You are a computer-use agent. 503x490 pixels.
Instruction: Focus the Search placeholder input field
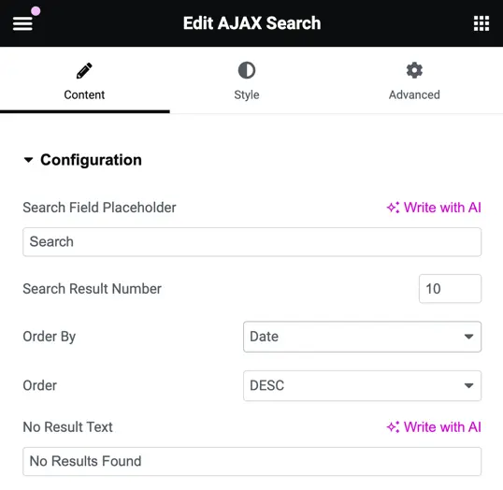(251, 242)
